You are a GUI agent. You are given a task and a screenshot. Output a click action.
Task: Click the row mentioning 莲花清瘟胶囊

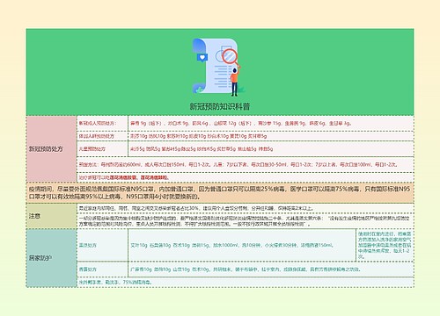coord(246,177)
